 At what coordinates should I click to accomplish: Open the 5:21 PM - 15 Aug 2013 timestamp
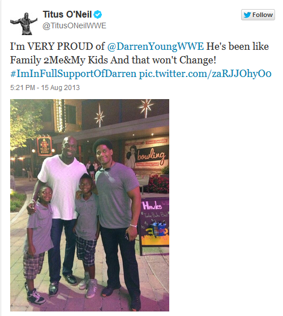45,88
